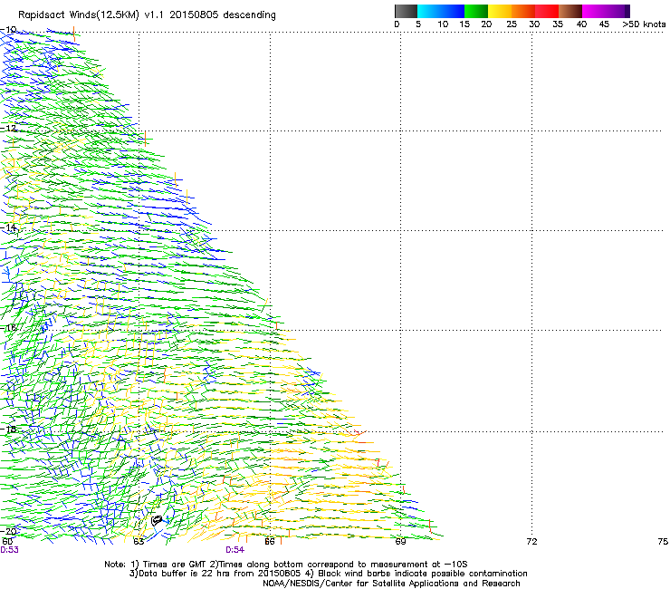This screenshot has height=589, width=670.
Task: Click the '-16' latitude axis label
Action: tap(8, 328)
